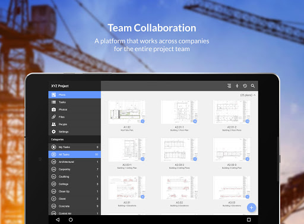Open Photos from the sidebar
The height and width of the screenshot is (224, 304).
point(75,109)
